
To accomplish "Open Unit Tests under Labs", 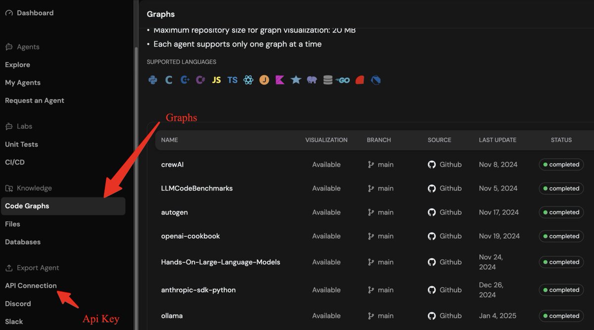I will click(x=21, y=144).
